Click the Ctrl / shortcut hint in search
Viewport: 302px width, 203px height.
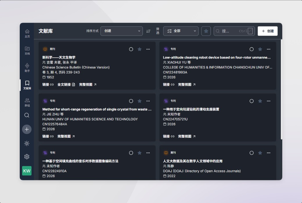coord(246,31)
